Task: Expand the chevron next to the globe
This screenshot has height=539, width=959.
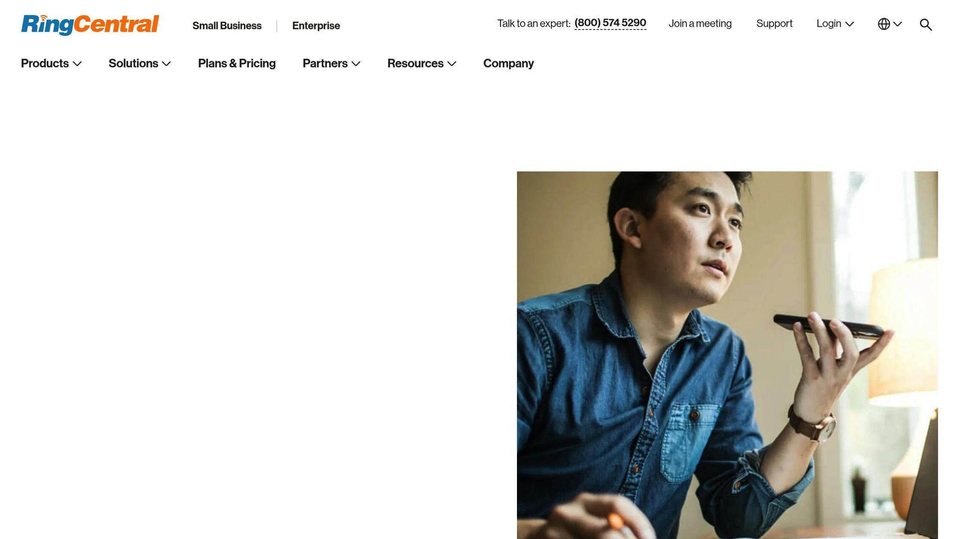Action: coord(898,24)
